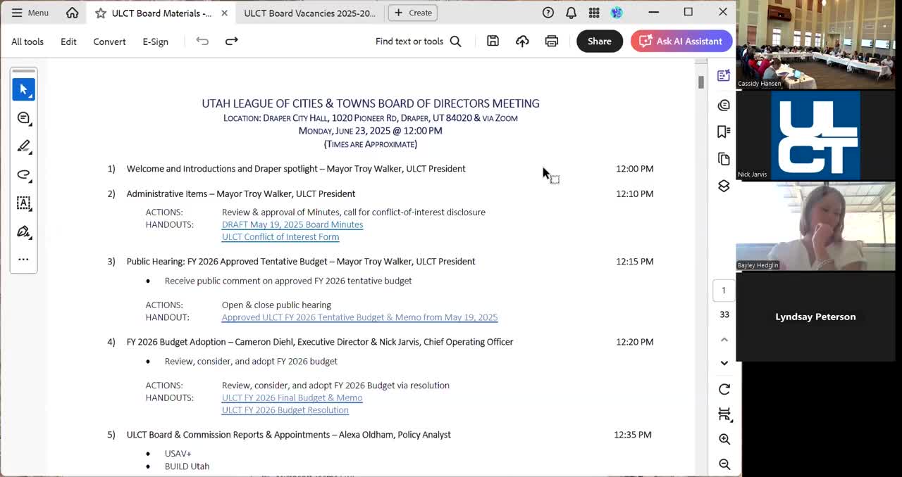Open the page thumbnails panel icon
The width and height of the screenshot is (902, 477).
[724, 159]
